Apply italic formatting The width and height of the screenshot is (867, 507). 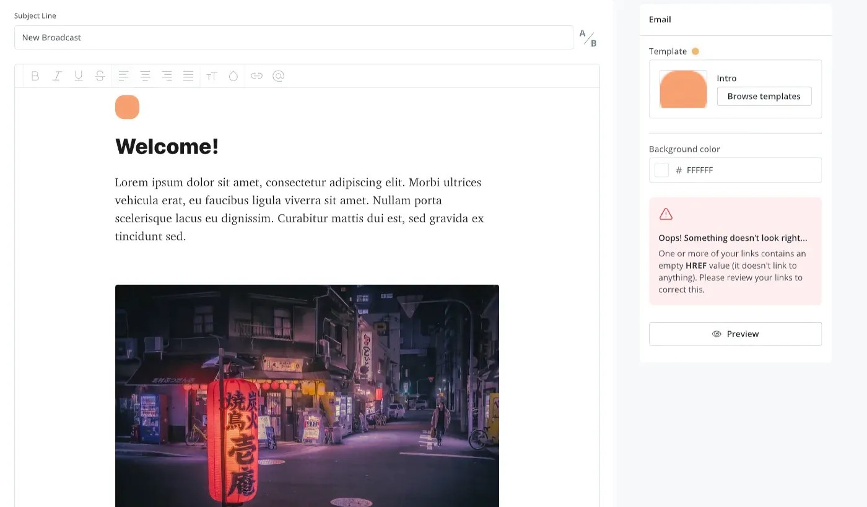click(x=57, y=76)
